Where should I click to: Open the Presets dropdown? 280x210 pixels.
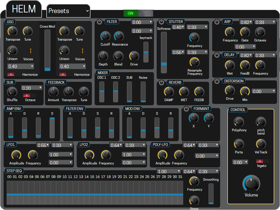(68, 11)
